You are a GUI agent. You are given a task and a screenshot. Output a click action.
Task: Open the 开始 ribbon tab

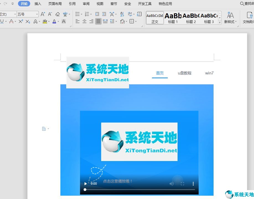[24, 4]
